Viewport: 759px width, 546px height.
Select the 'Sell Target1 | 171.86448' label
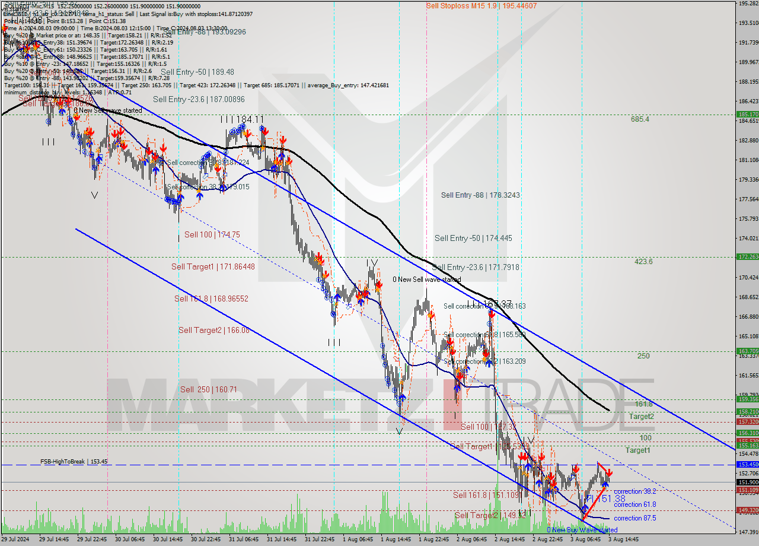click(213, 267)
